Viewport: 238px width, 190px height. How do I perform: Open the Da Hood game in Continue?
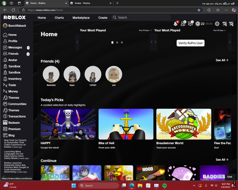pyautogui.click(x=150, y=173)
